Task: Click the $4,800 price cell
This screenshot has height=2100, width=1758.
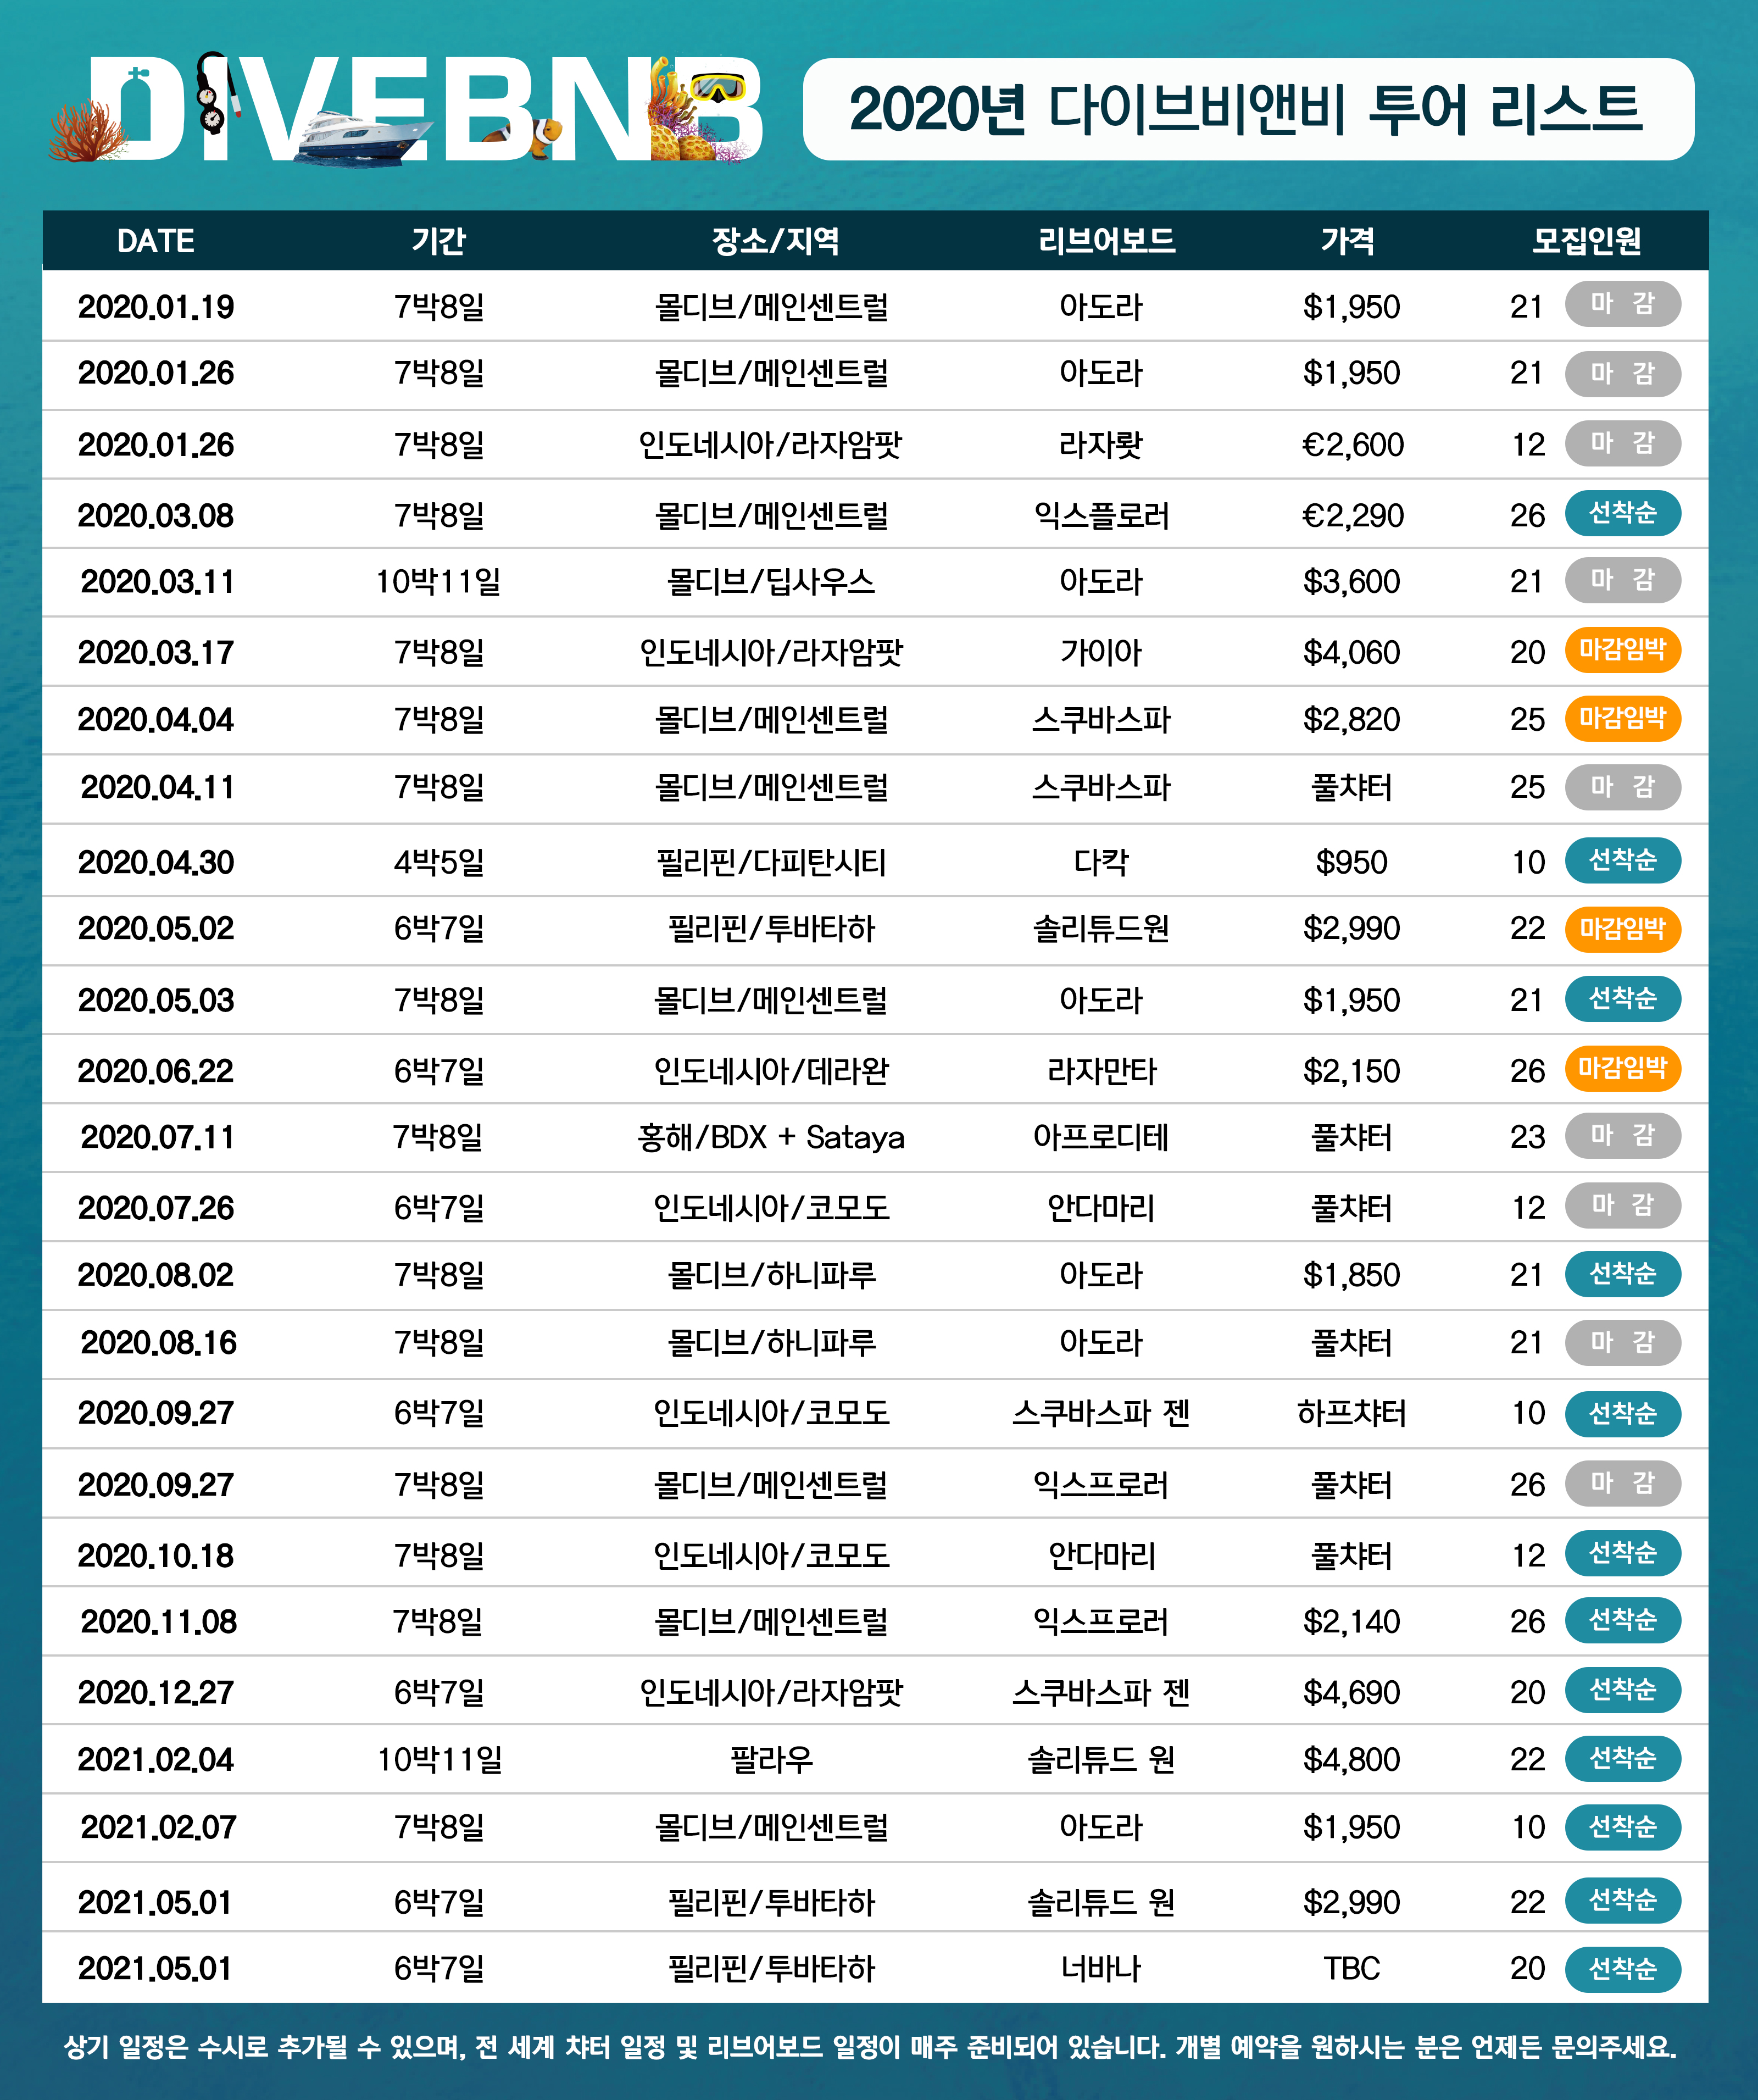Action: (1351, 1759)
